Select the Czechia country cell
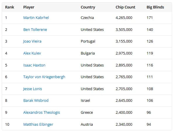The height and width of the screenshot is (133, 175). point(87,17)
